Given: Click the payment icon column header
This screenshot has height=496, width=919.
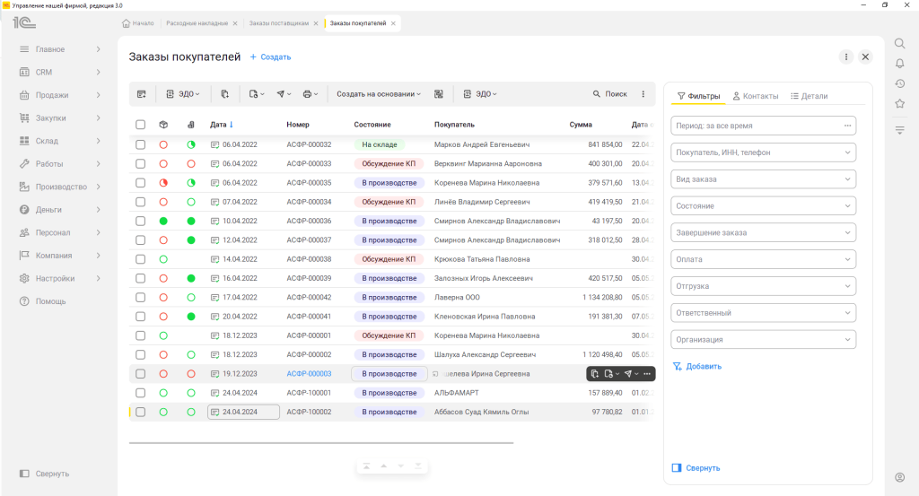Looking at the screenshot, I should coord(191,125).
